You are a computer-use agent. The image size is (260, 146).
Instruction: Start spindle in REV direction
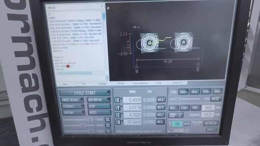click(x=173, y=108)
